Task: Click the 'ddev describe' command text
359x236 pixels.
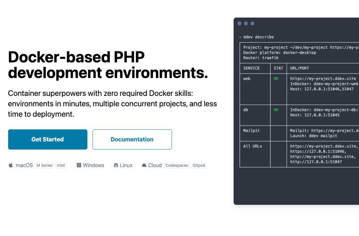Action: [259, 37]
